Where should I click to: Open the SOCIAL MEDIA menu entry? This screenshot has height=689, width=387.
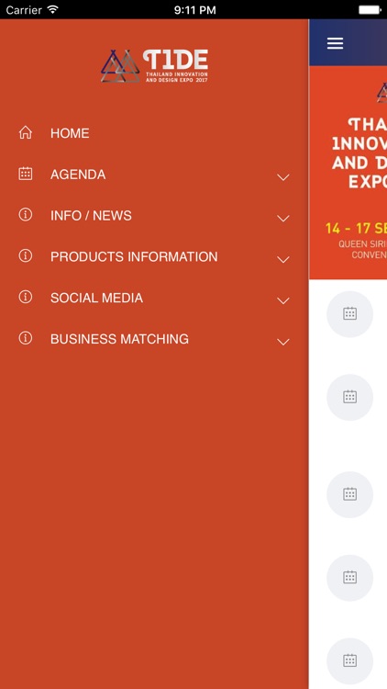(96, 298)
